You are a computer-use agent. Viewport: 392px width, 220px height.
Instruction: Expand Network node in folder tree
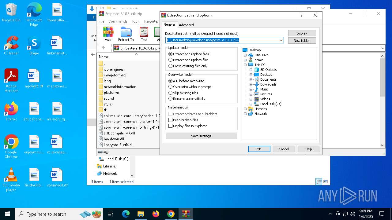point(245,114)
